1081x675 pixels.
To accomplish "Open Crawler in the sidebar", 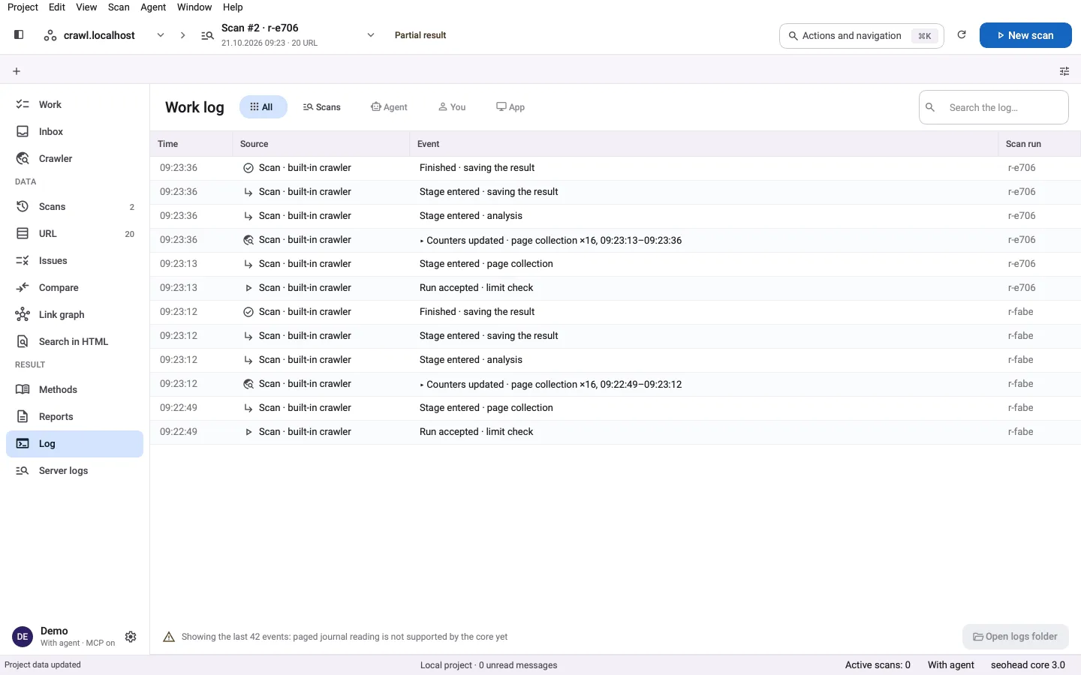I will click(x=74, y=158).
